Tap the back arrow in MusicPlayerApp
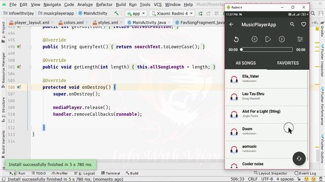The image size is (325, 182). pos(232,24)
